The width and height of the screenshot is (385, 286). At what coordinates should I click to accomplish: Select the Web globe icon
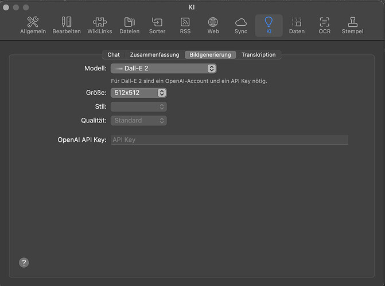(213, 26)
